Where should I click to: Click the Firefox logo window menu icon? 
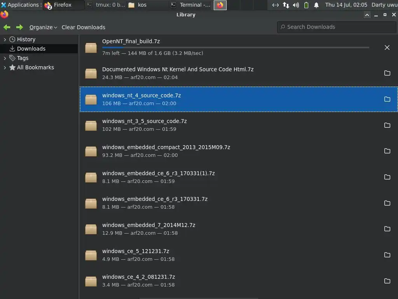pyautogui.click(x=4, y=14)
